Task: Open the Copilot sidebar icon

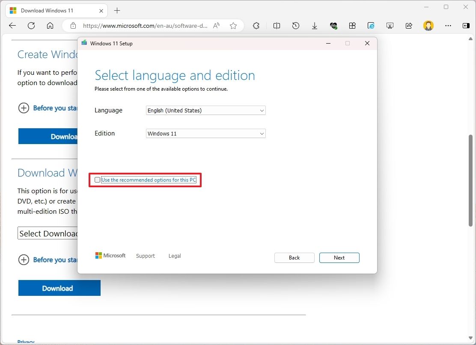Action: (466, 26)
